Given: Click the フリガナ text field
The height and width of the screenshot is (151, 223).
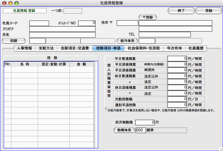Looking at the screenshot, I should pos(62,29).
